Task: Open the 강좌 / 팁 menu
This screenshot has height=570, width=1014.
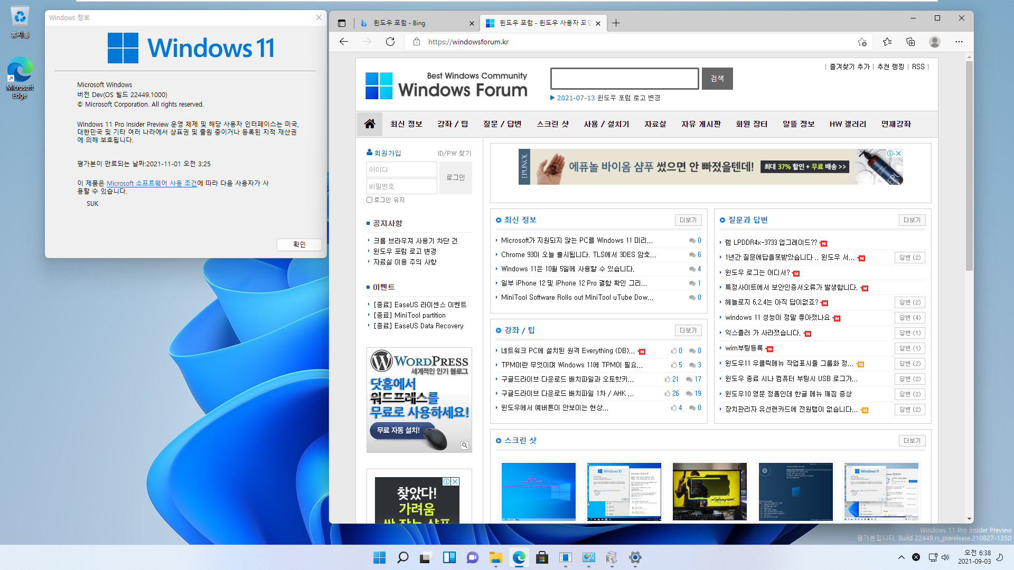Action: (x=453, y=123)
